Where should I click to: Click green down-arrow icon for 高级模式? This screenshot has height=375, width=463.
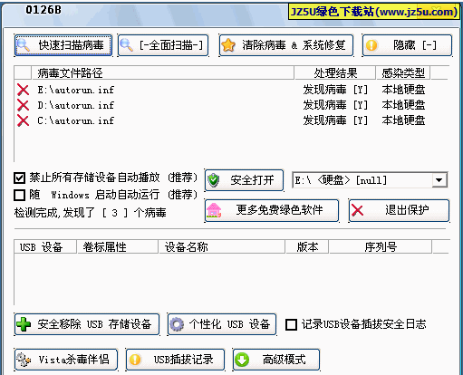coord(242,360)
